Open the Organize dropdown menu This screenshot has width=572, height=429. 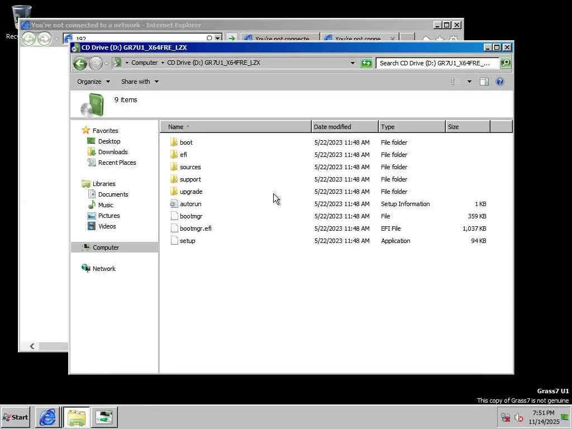pyautogui.click(x=93, y=82)
